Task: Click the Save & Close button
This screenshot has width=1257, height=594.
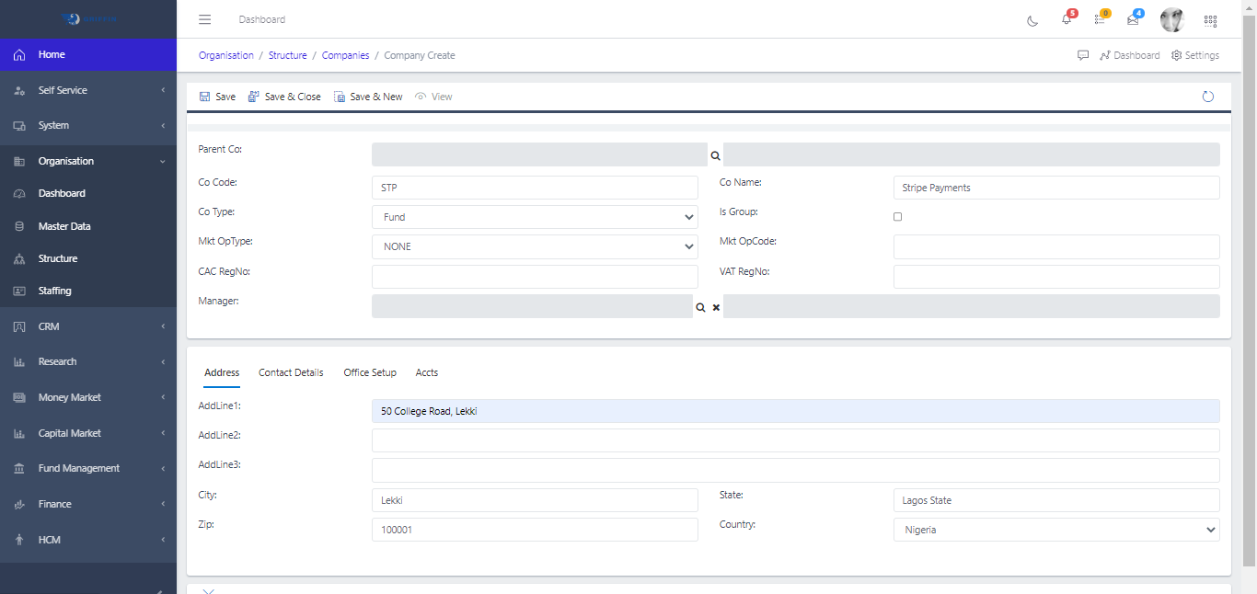Action: pyautogui.click(x=284, y=97)
